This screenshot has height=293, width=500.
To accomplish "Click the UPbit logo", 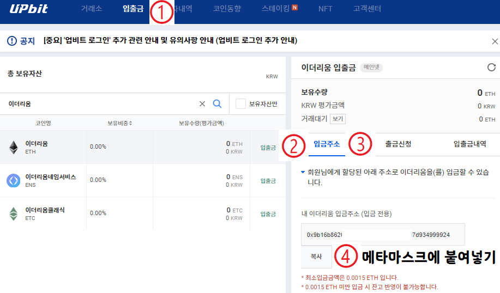I will point(29,9).
